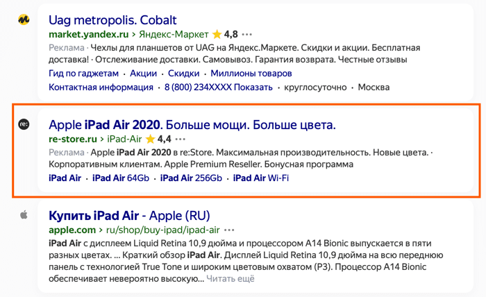Screen dimensions: 486x297
Task: Open the "Скидки" sitelink
Action: (184, 74)
